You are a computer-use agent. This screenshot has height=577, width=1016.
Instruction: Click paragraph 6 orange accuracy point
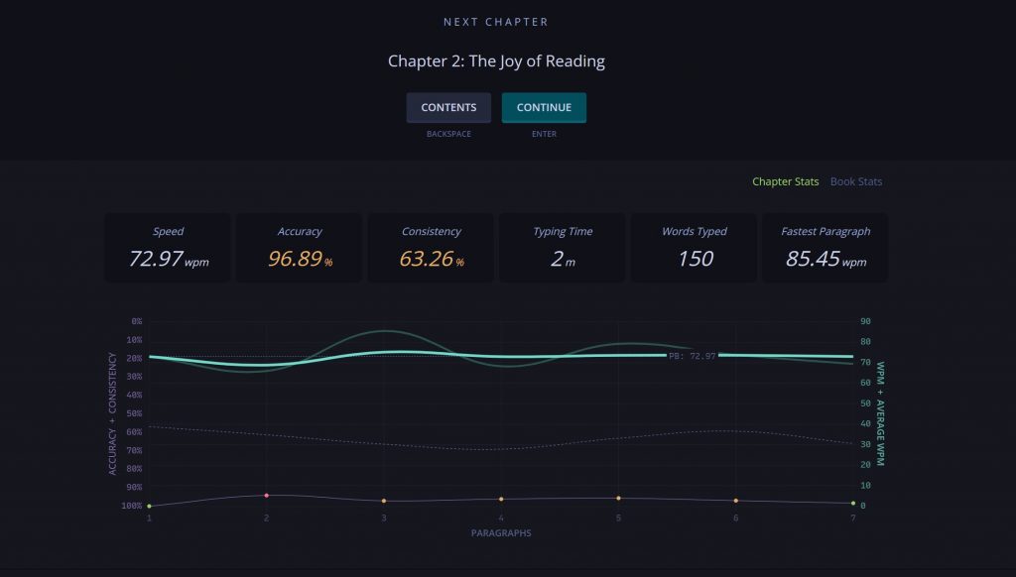735,501
